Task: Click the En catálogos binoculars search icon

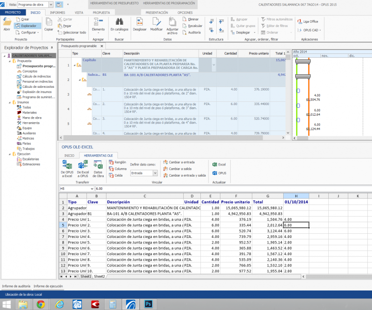Action: coord(119,21)
